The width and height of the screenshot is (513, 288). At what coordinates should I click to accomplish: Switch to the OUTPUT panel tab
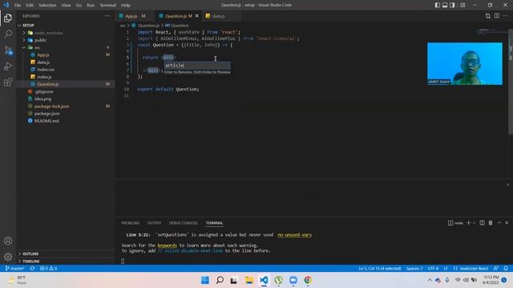(x=154, y=222)
